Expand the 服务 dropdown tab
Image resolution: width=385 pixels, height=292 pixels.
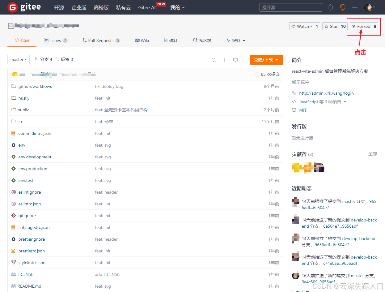(x=236, y=41)
